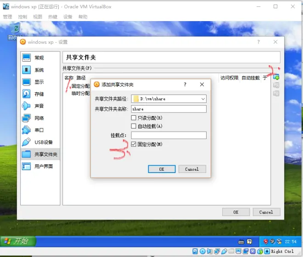Click the network adapters status bar icon
Screen dimensions: 303x257
click(217, 251)
